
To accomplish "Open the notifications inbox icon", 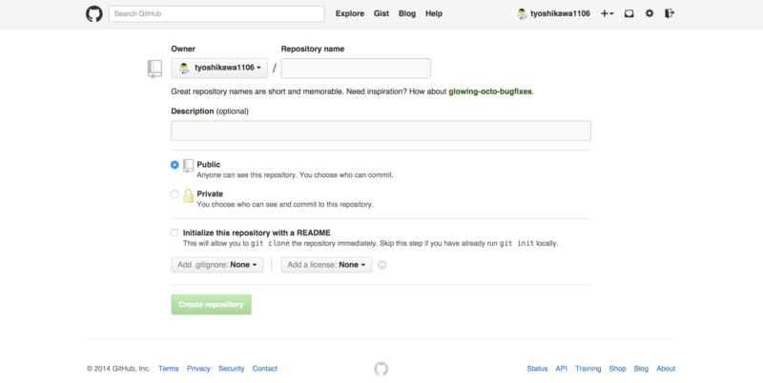I will [629, 13].
